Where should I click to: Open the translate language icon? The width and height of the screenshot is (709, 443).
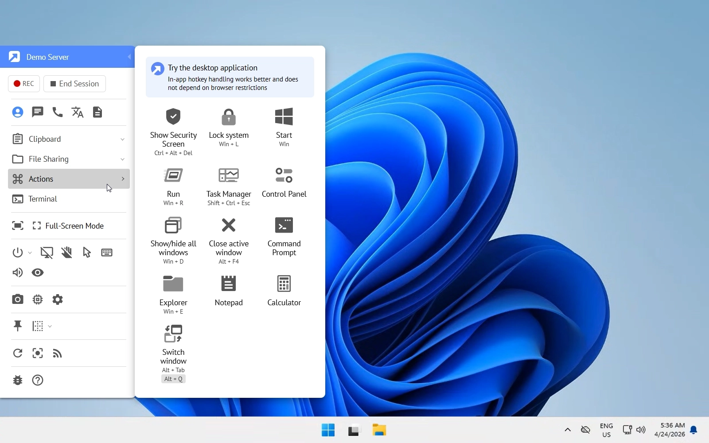pyautogui.click(x=78, y=113)
